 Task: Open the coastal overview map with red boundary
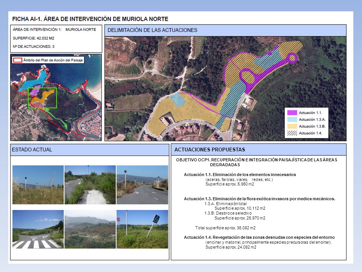[56, 97]
